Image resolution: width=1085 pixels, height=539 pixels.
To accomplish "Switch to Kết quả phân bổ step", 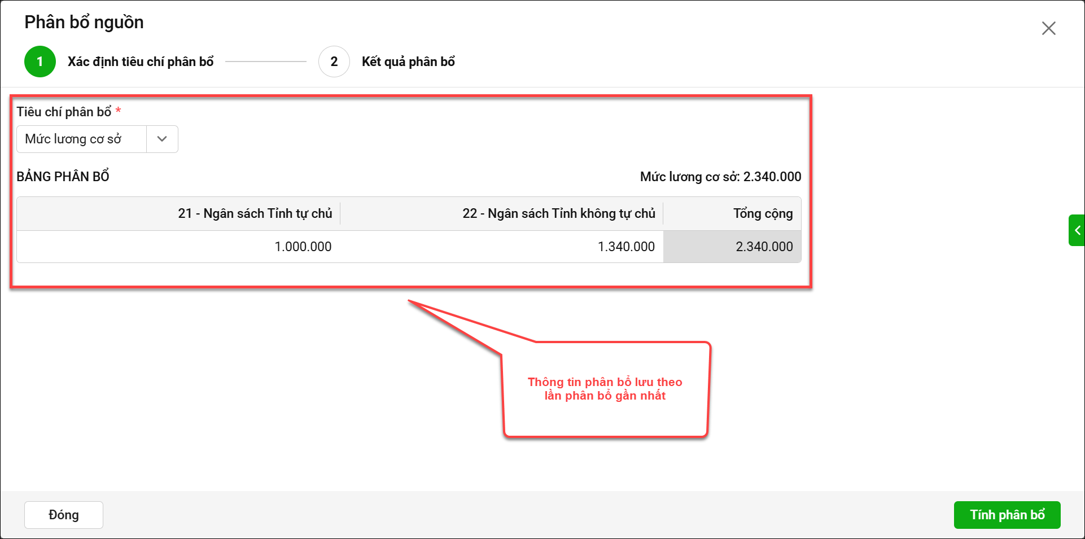I will (x=408, y=62).
